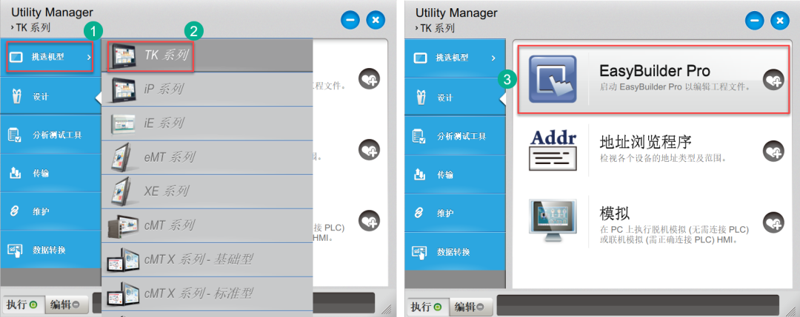Click cMT 系列 device thumbnail icon
The width and height of the screenshot is (800, 317).
122,226
